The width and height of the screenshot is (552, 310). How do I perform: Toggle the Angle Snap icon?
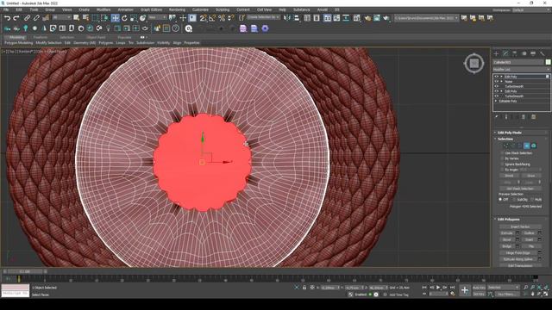(212, 17)
